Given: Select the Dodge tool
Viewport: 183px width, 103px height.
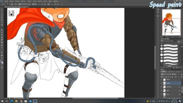Looking at the screenshot, I should 2,43.
